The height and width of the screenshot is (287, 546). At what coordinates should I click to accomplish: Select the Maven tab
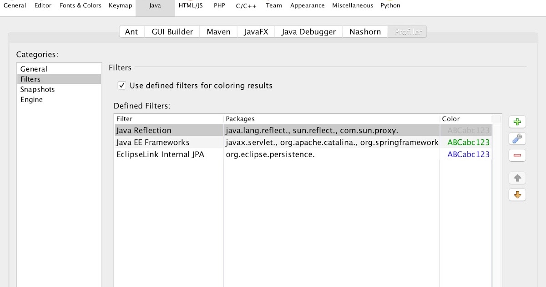[218, 31]
